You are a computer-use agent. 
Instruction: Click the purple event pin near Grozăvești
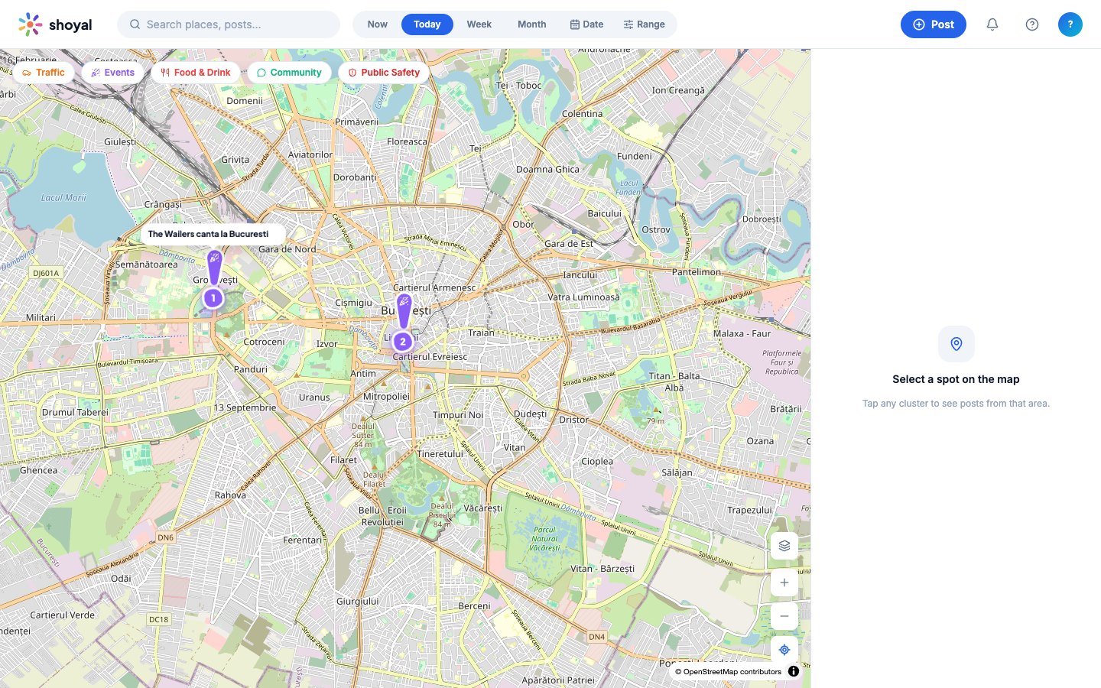coord(215,268)
